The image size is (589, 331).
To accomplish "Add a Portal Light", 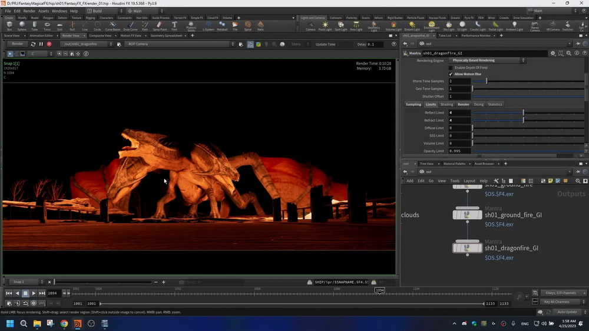I will click(495, 26).
